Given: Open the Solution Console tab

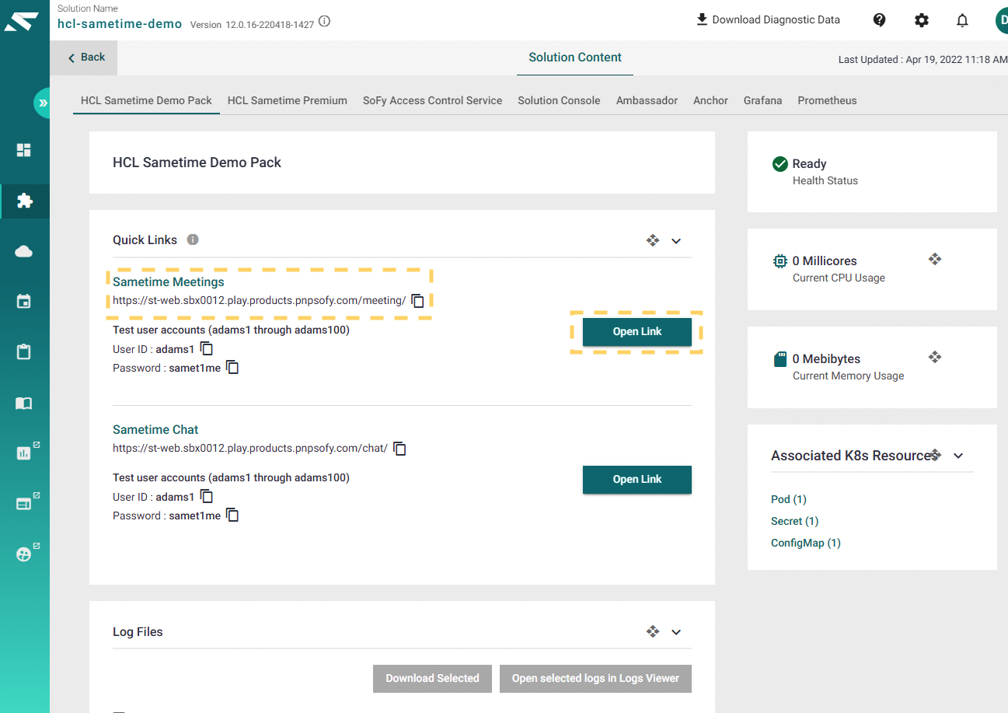Looking at the screenshot, I should [559, 100].
